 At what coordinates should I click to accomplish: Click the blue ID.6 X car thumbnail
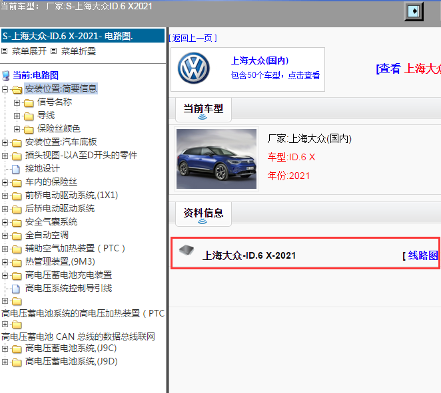pyautogui.click(x=217, y=159)
